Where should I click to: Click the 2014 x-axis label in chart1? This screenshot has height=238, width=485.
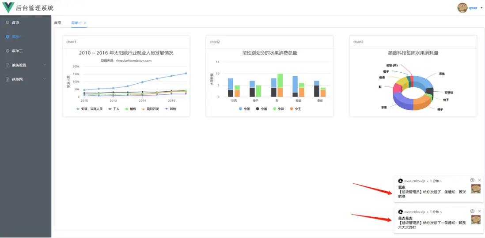(x=142, y=100)
